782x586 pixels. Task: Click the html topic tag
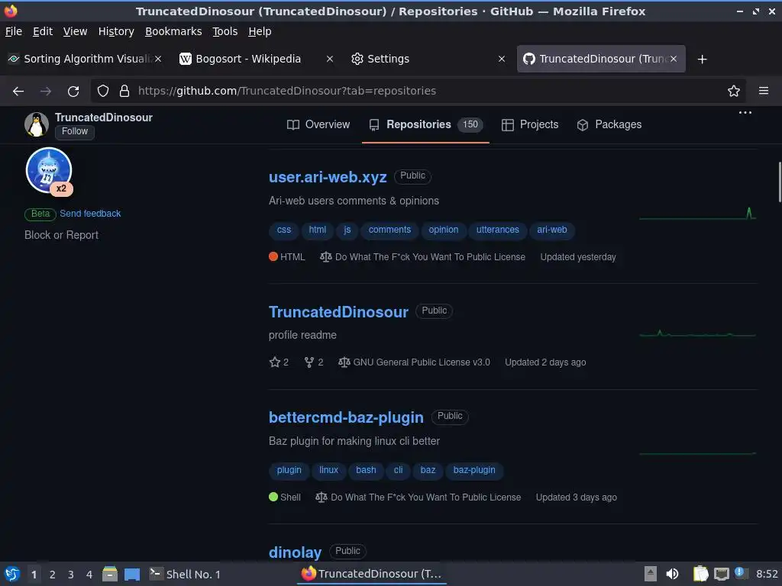point(317,230)
